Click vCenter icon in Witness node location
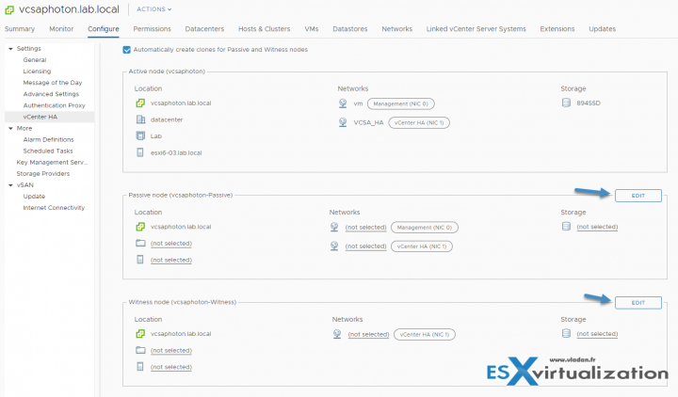Screen dimensions: 678x397 (140, 334)
